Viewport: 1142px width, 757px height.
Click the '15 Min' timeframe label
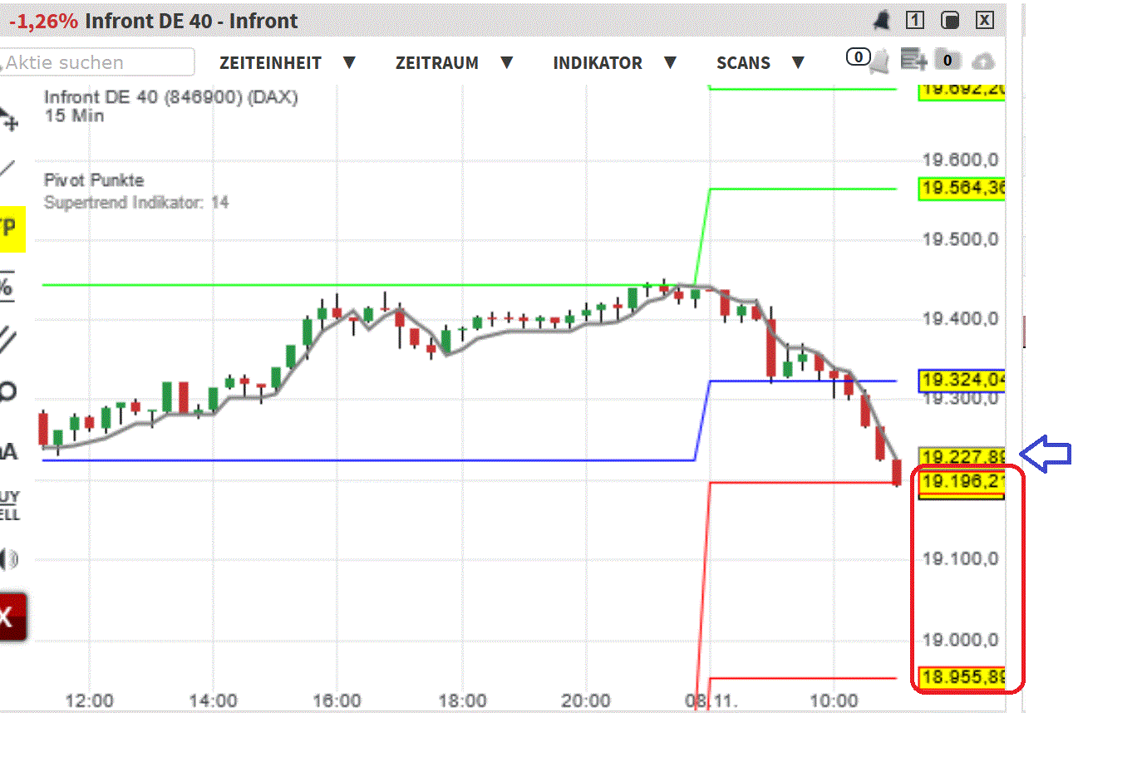pyautogui.click(x=75, y=116)
